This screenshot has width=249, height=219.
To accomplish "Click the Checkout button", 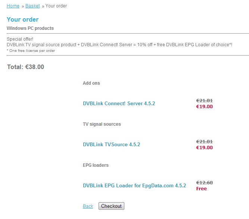I will [111, 206].
